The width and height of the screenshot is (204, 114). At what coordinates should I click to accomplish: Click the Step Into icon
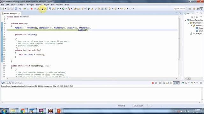click(x=38, y=9)
